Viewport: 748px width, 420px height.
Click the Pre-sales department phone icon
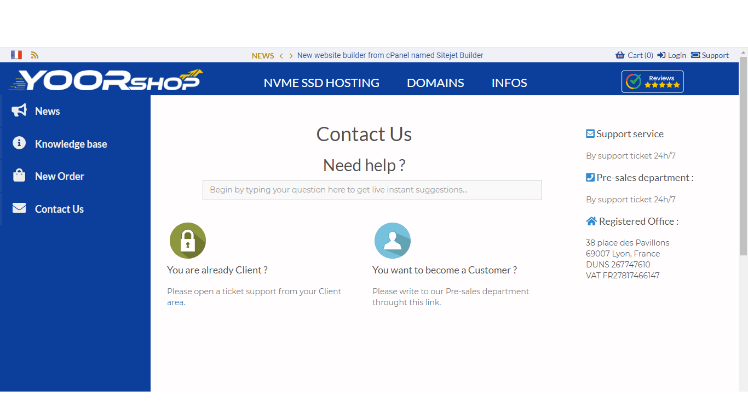click(x=590, y=177)
